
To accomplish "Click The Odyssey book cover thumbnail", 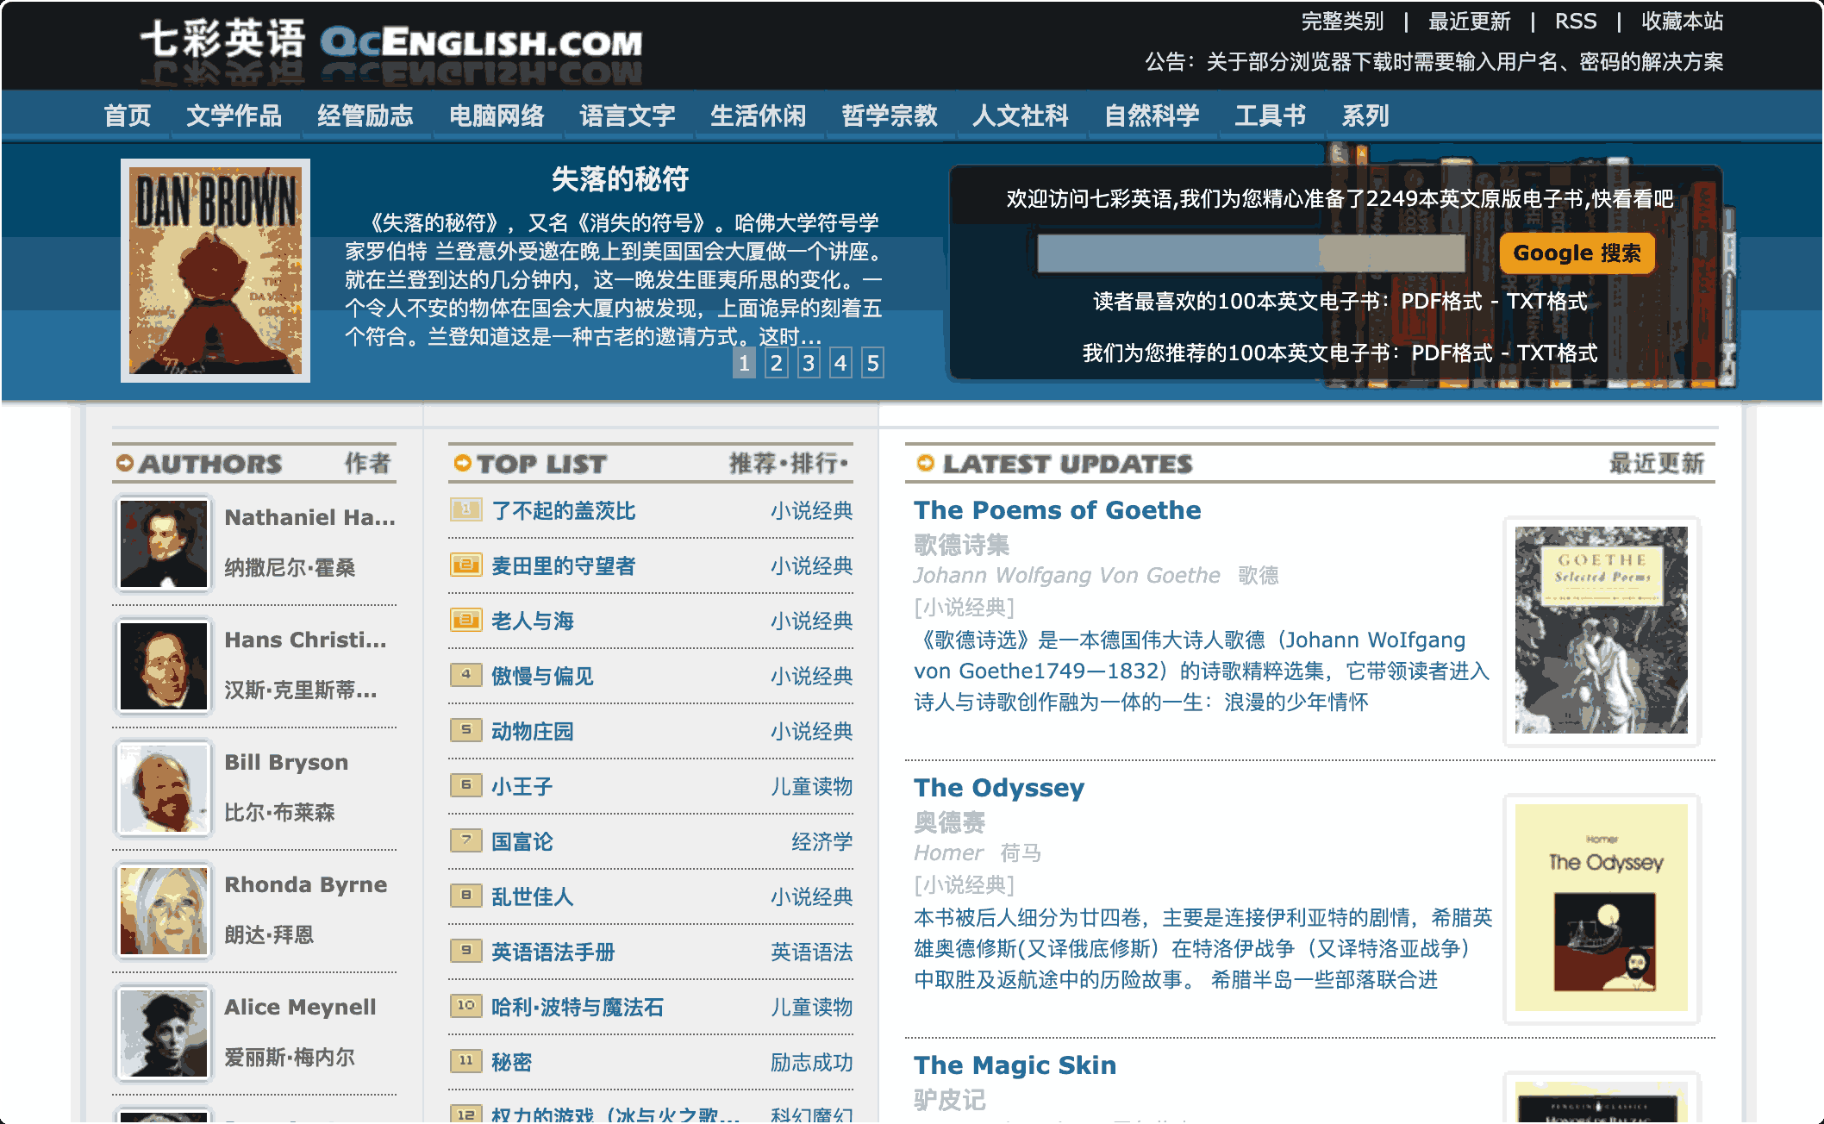I will tap(1600, 909).
